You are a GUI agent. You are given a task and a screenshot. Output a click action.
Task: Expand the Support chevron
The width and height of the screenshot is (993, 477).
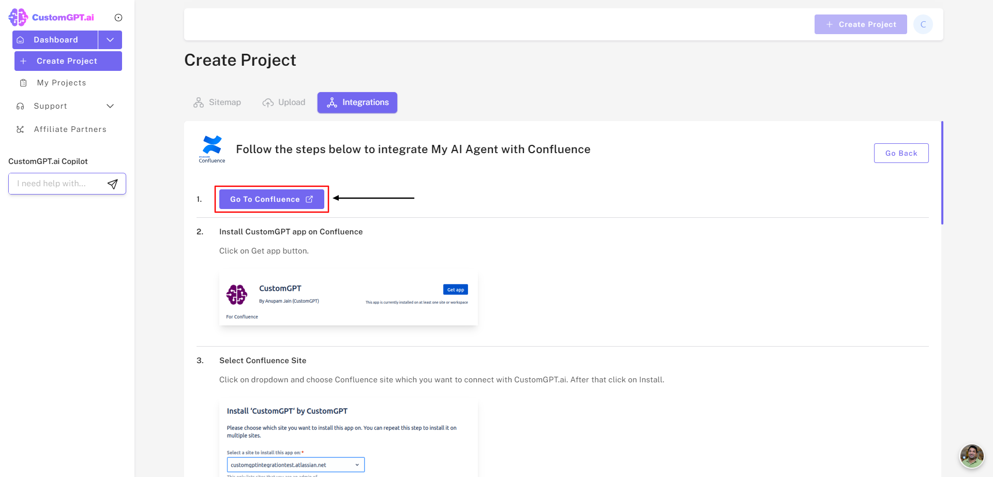click(x=110, y=106)
